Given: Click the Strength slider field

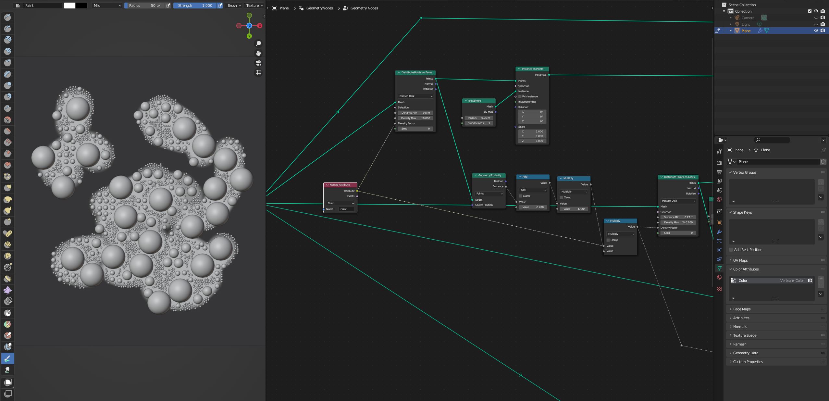Looking at the screenshot, I should 195,6.
